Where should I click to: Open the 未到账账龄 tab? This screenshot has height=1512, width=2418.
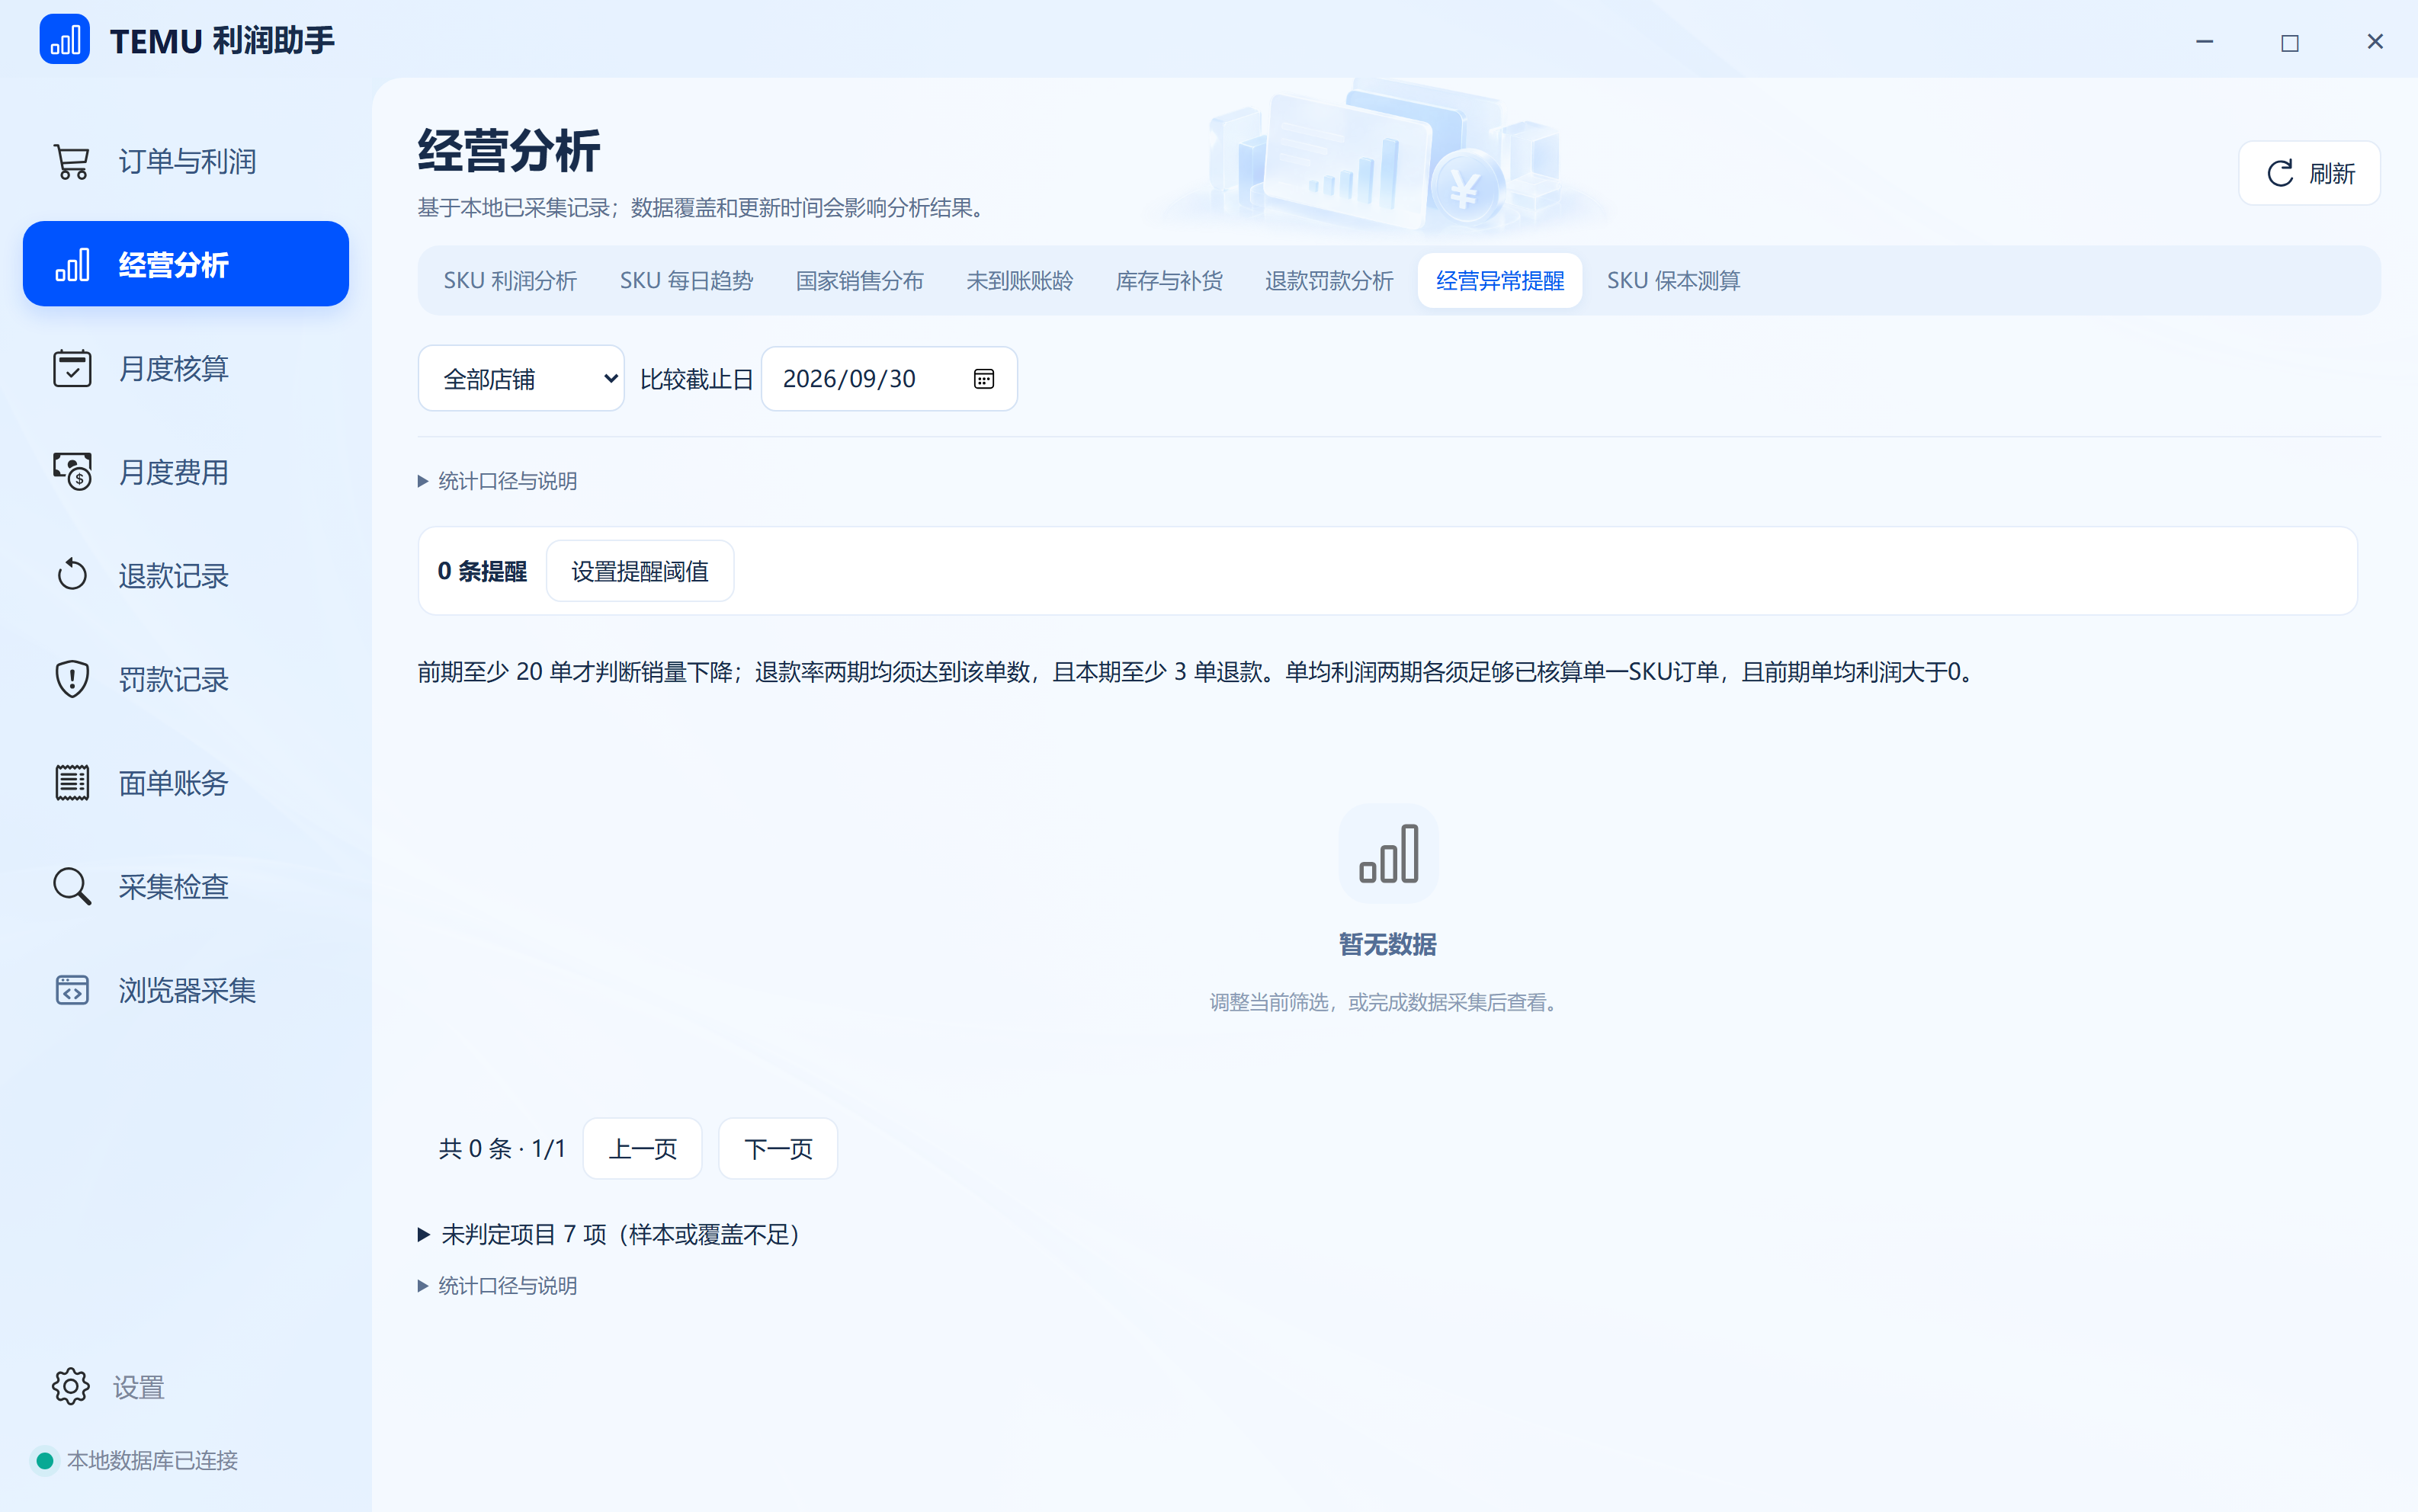point(1019,281)
